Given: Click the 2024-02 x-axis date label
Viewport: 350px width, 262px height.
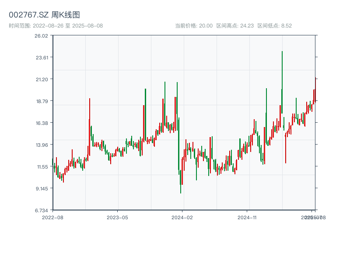Looking at the screenshot, I should [x=182, y=217].
